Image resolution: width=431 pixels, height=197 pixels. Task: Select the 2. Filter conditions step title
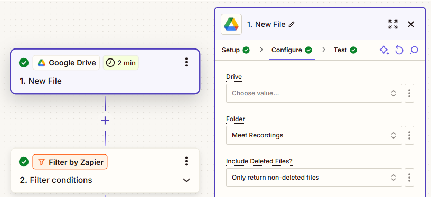[x=56, y=180]
